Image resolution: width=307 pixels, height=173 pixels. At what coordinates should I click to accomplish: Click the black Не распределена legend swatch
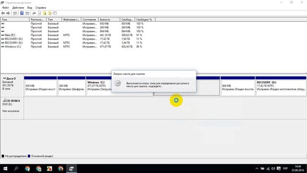tap(3, 156)
